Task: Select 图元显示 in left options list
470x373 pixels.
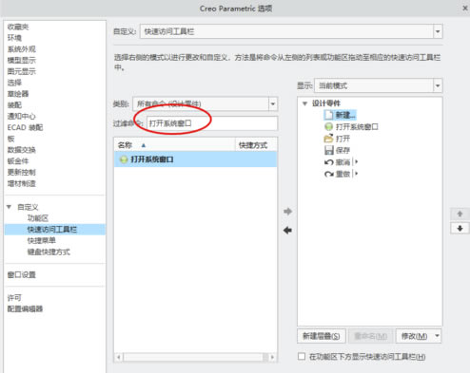Action: (x=22, y=71)
